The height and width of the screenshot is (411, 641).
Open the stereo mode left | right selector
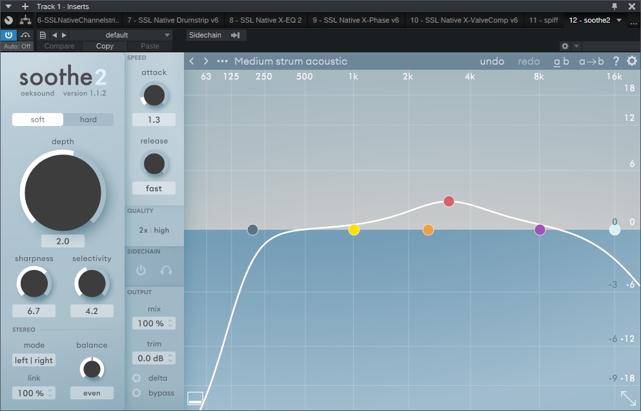tap(34, 360)
